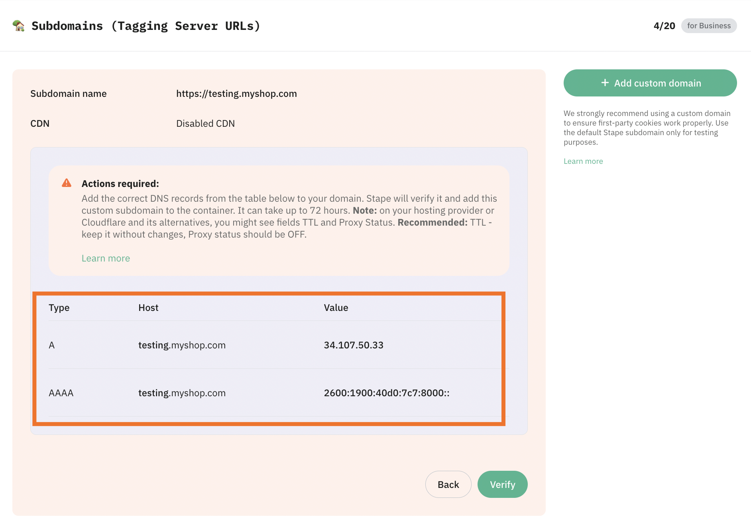Click the https://testing.myshop.com subdomain name value
Viewport: 751px width, 519px height.
[236, 94]
